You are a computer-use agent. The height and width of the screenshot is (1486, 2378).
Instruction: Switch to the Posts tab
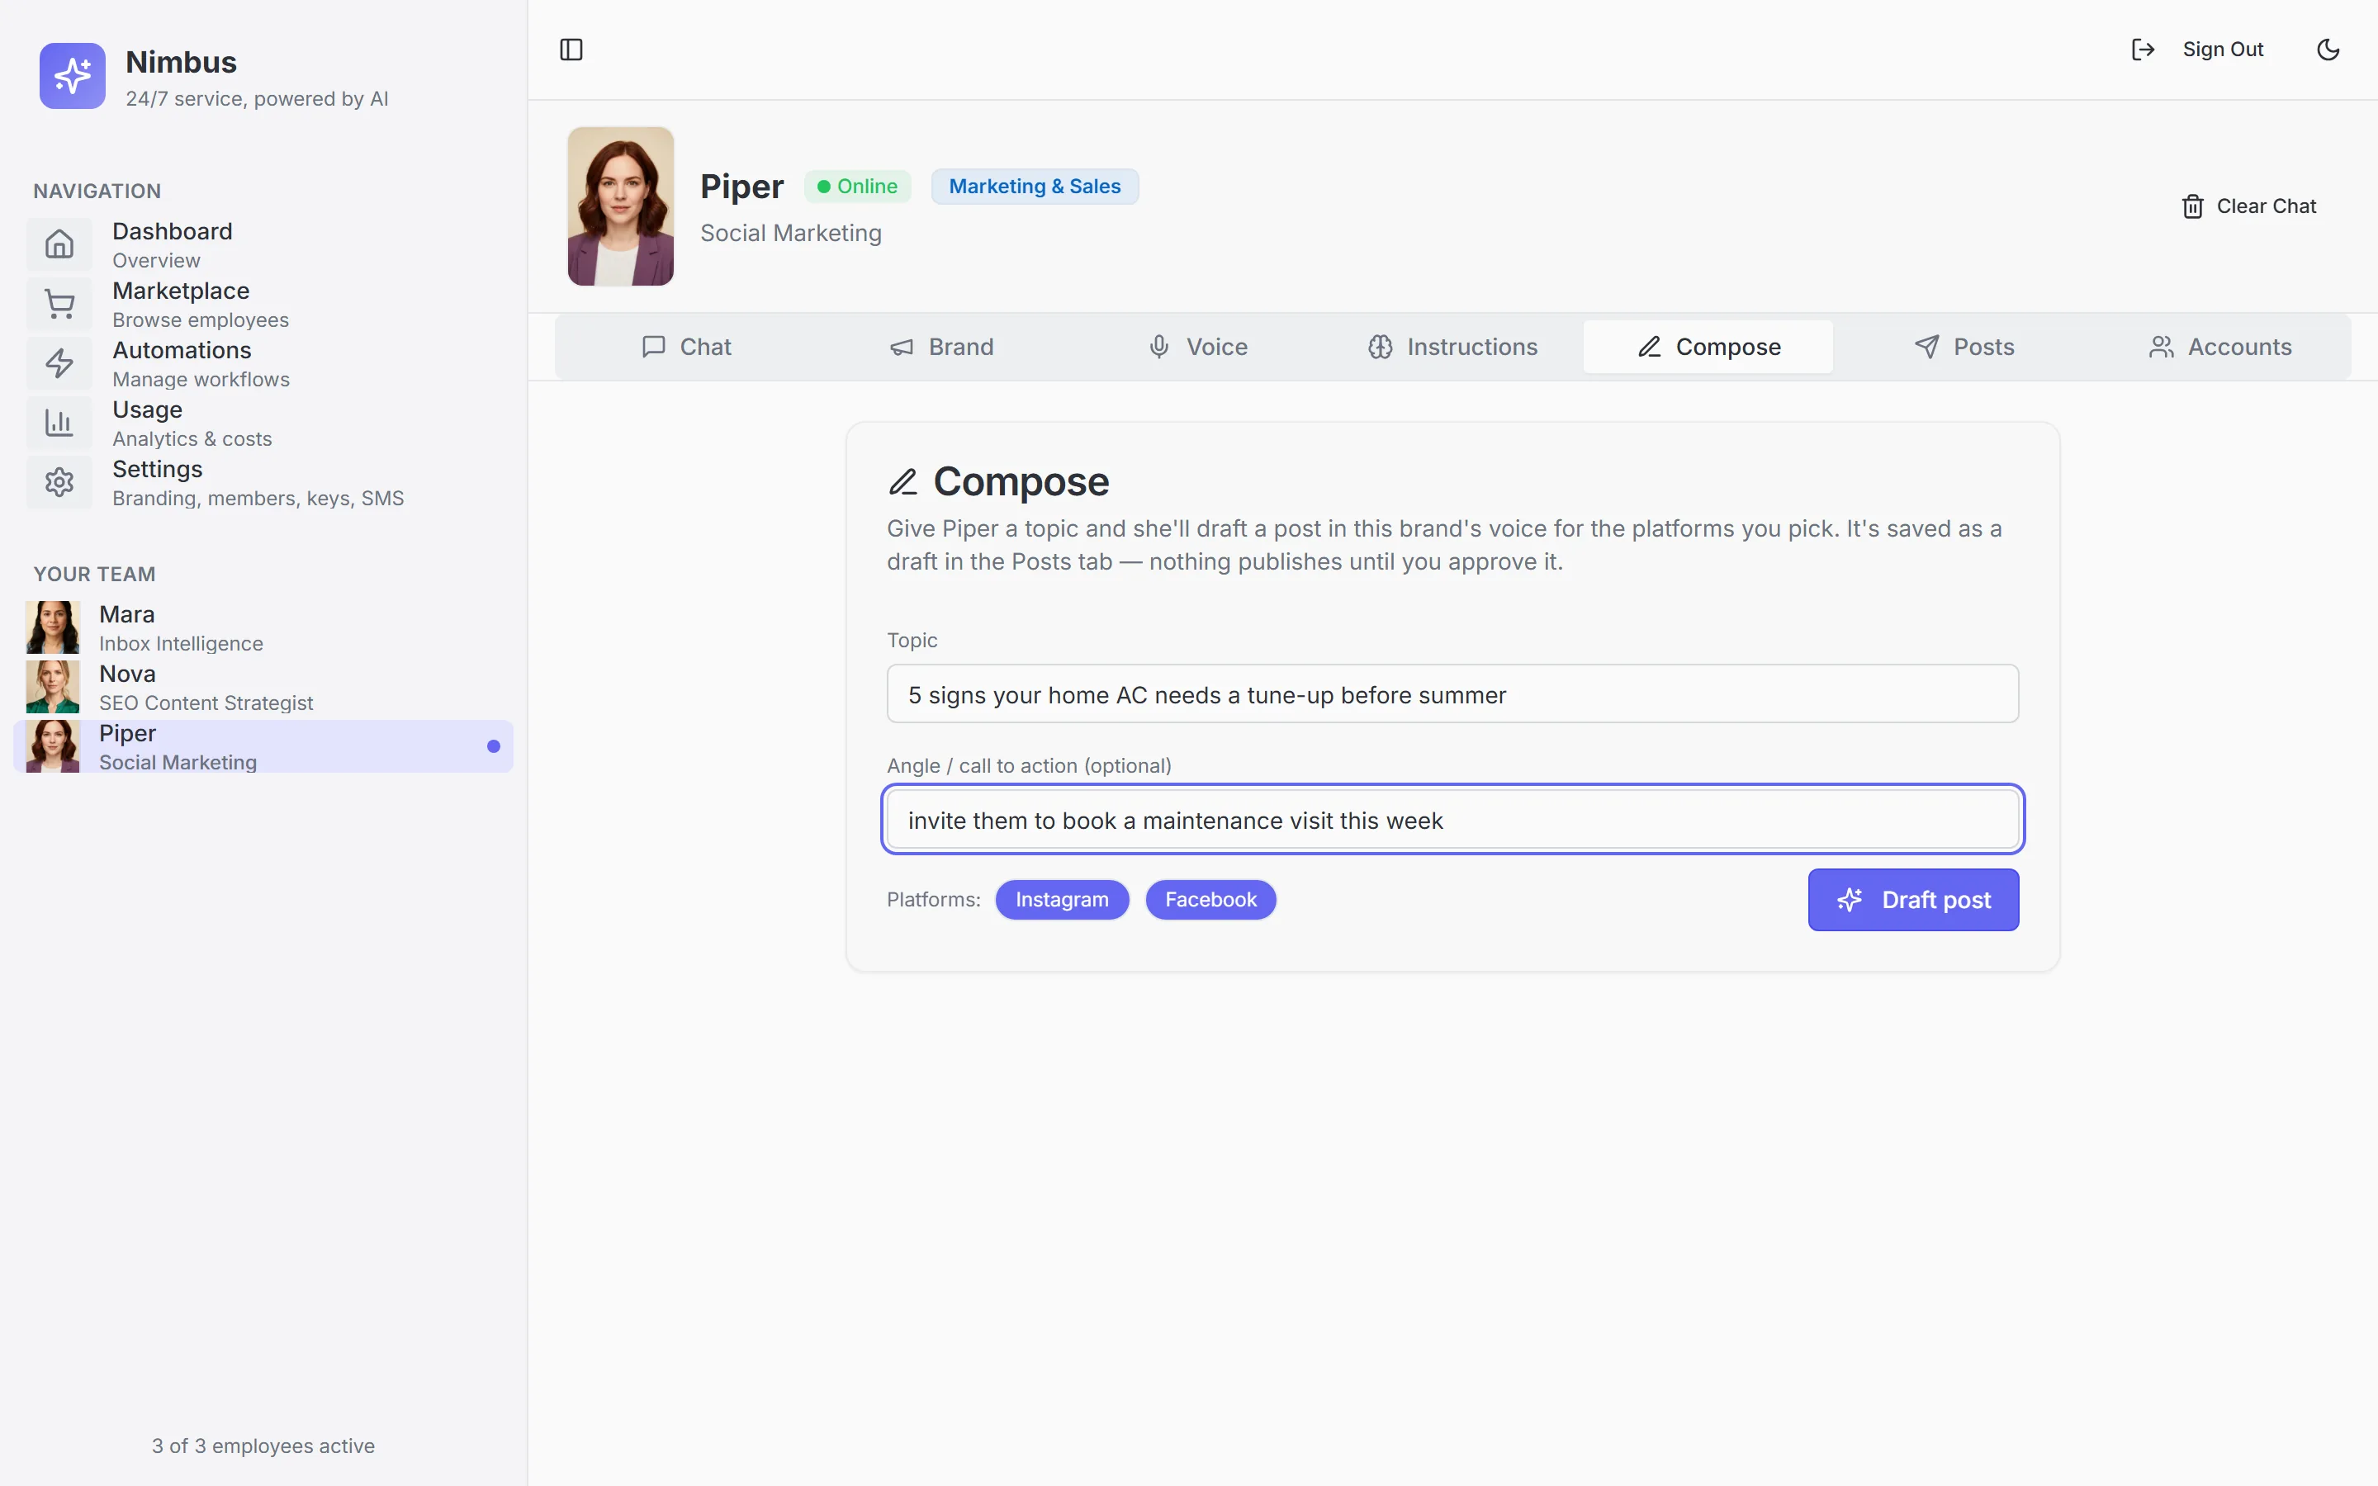[x=1964, y=347]
